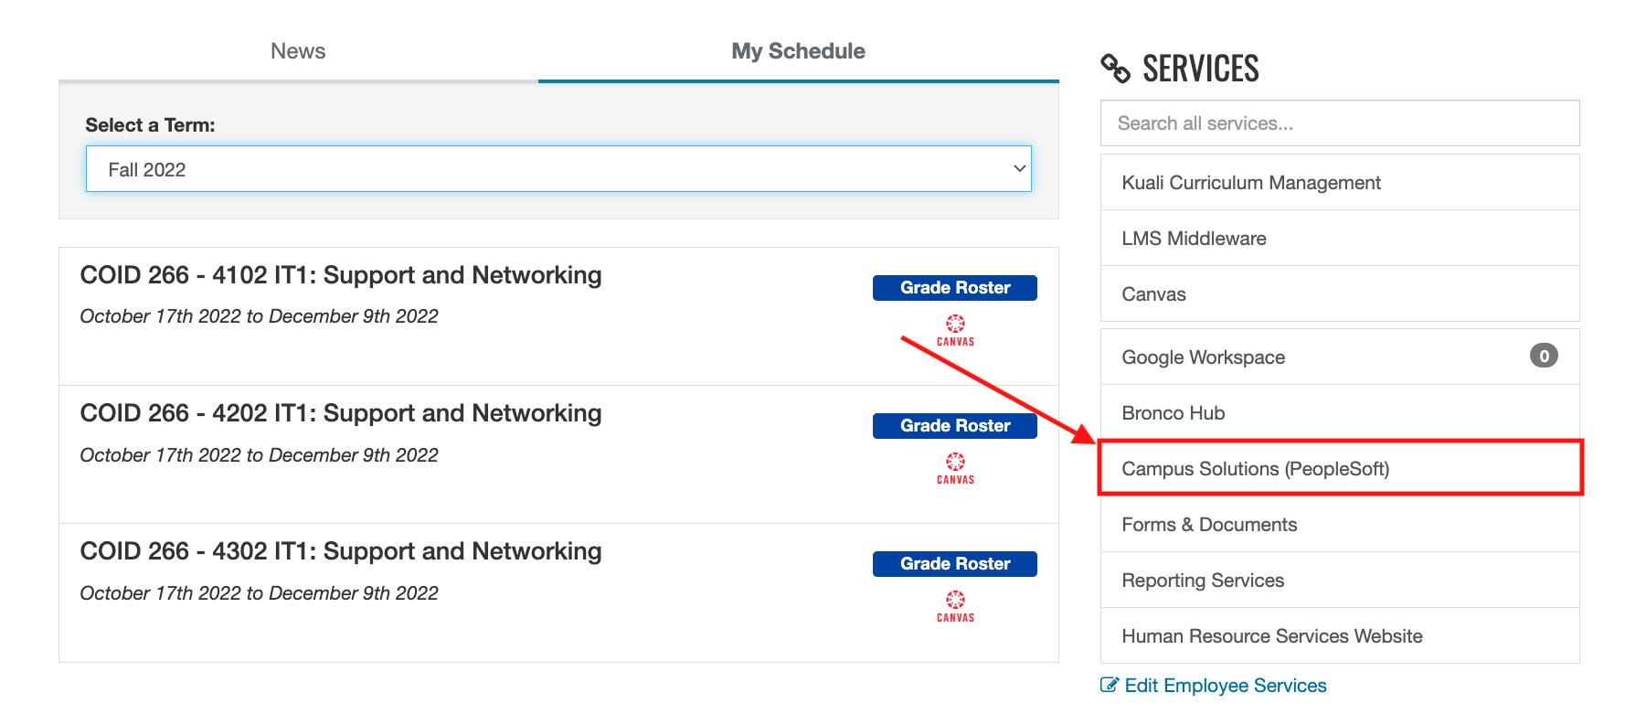The height and width of the screenshot is (714, 1625).
Task: Click the date range under COID 266 - 4202
Action: (x=260, y=455)
